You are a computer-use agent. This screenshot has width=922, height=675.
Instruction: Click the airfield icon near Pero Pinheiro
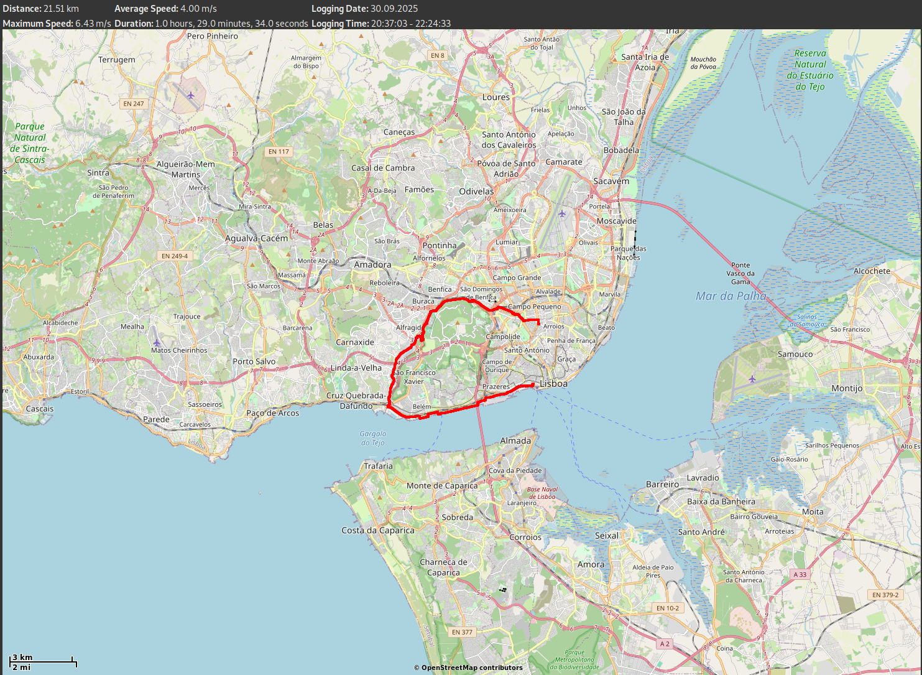[191, 95]
